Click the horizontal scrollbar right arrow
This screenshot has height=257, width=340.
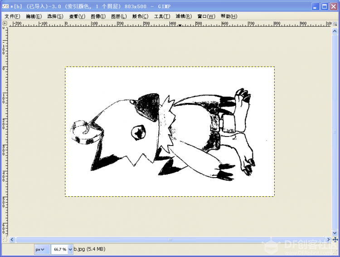point(328,240)
